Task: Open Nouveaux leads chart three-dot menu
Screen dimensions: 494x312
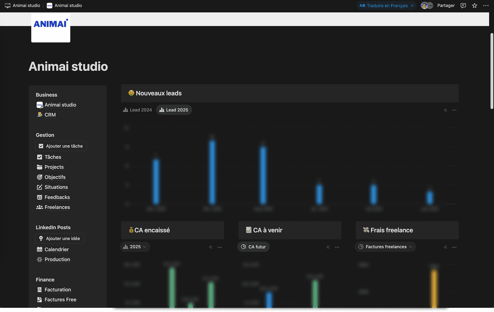Action: (454, 110)
